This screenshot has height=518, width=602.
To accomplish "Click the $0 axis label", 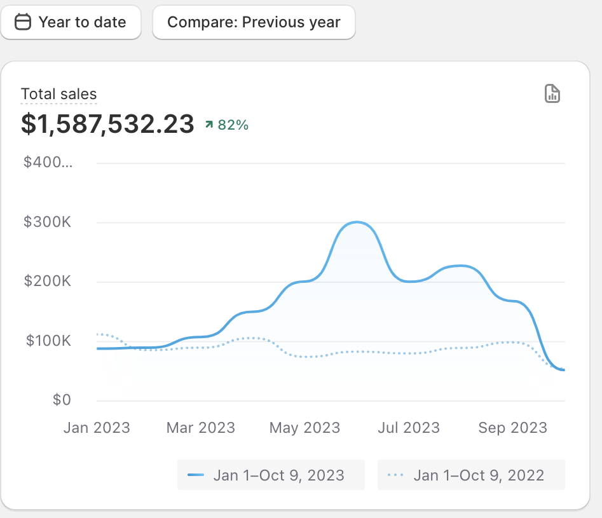I will tap(62, 400).
